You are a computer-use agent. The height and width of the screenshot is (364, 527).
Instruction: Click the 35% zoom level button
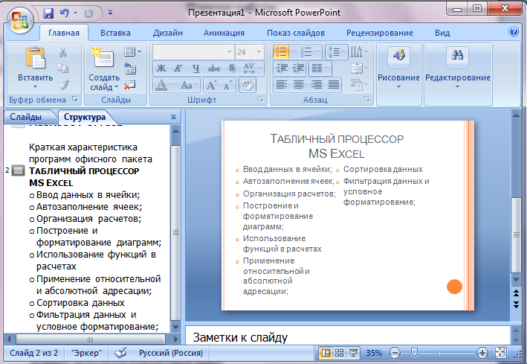[374, 353]
